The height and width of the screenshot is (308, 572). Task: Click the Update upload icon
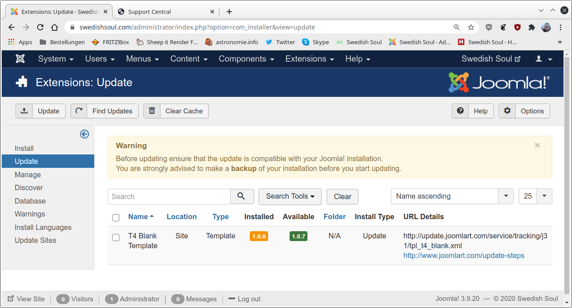[24, 111]
